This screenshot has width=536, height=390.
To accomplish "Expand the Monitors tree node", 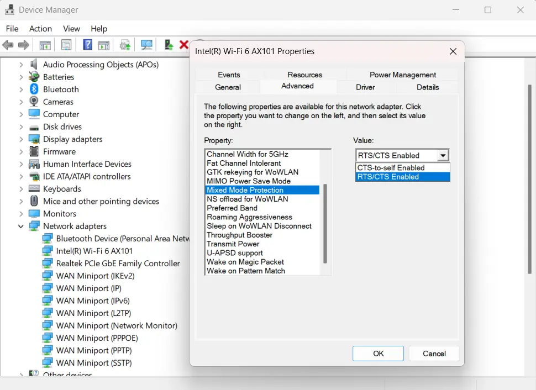I will (21, 214).
